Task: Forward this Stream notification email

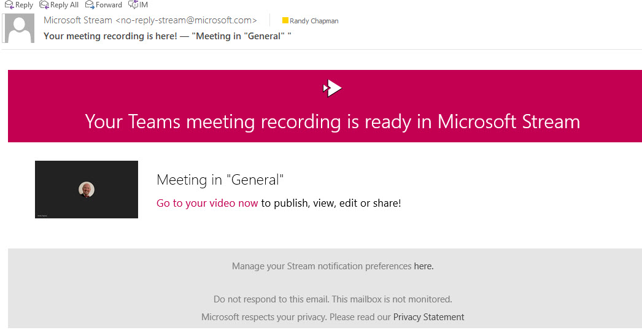Action: (103, 5)
